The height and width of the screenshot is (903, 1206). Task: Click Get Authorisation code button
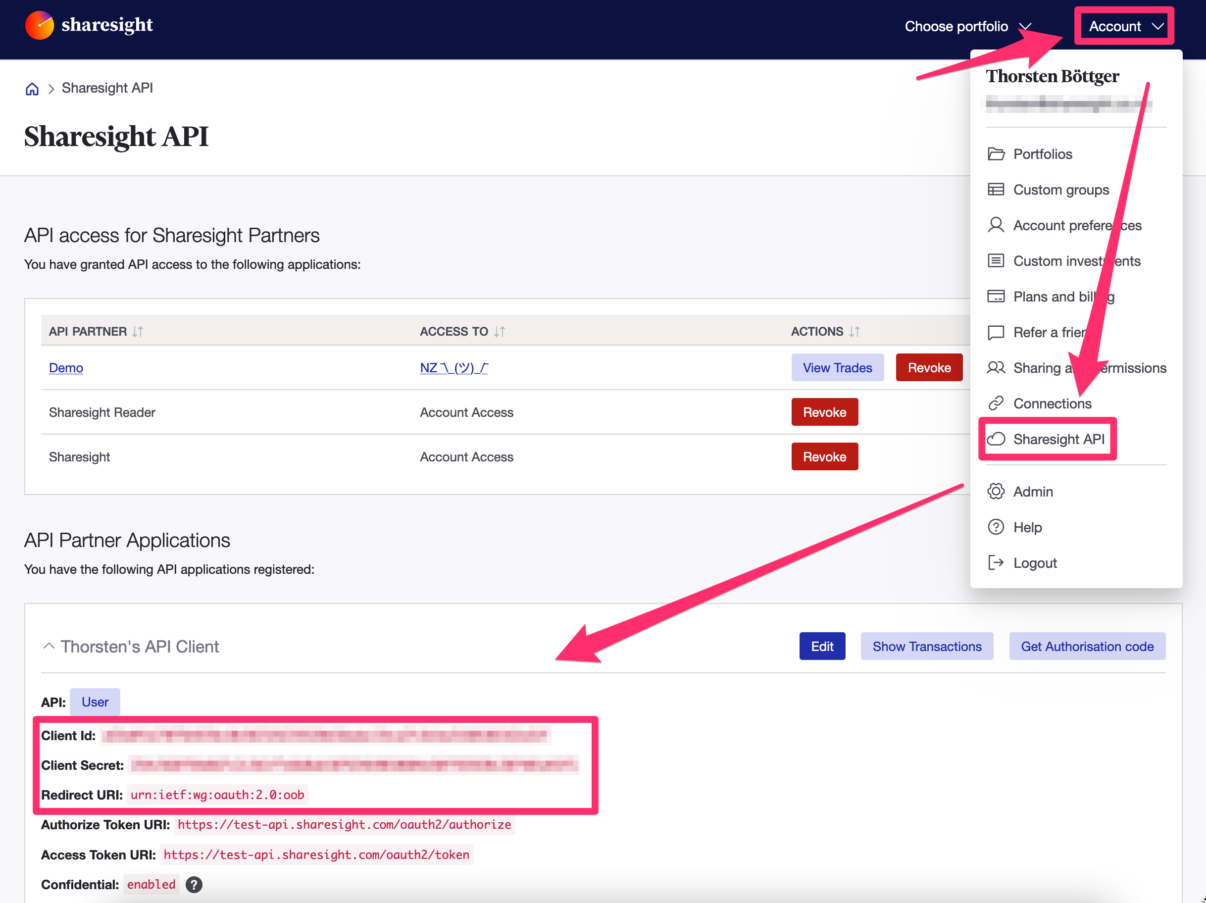tap(1087, 647)
